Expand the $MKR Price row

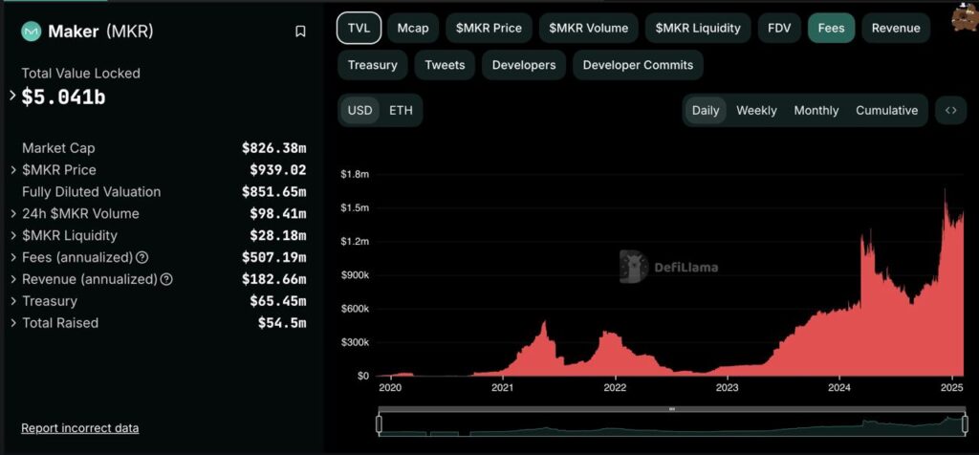[x=13, y=170]
